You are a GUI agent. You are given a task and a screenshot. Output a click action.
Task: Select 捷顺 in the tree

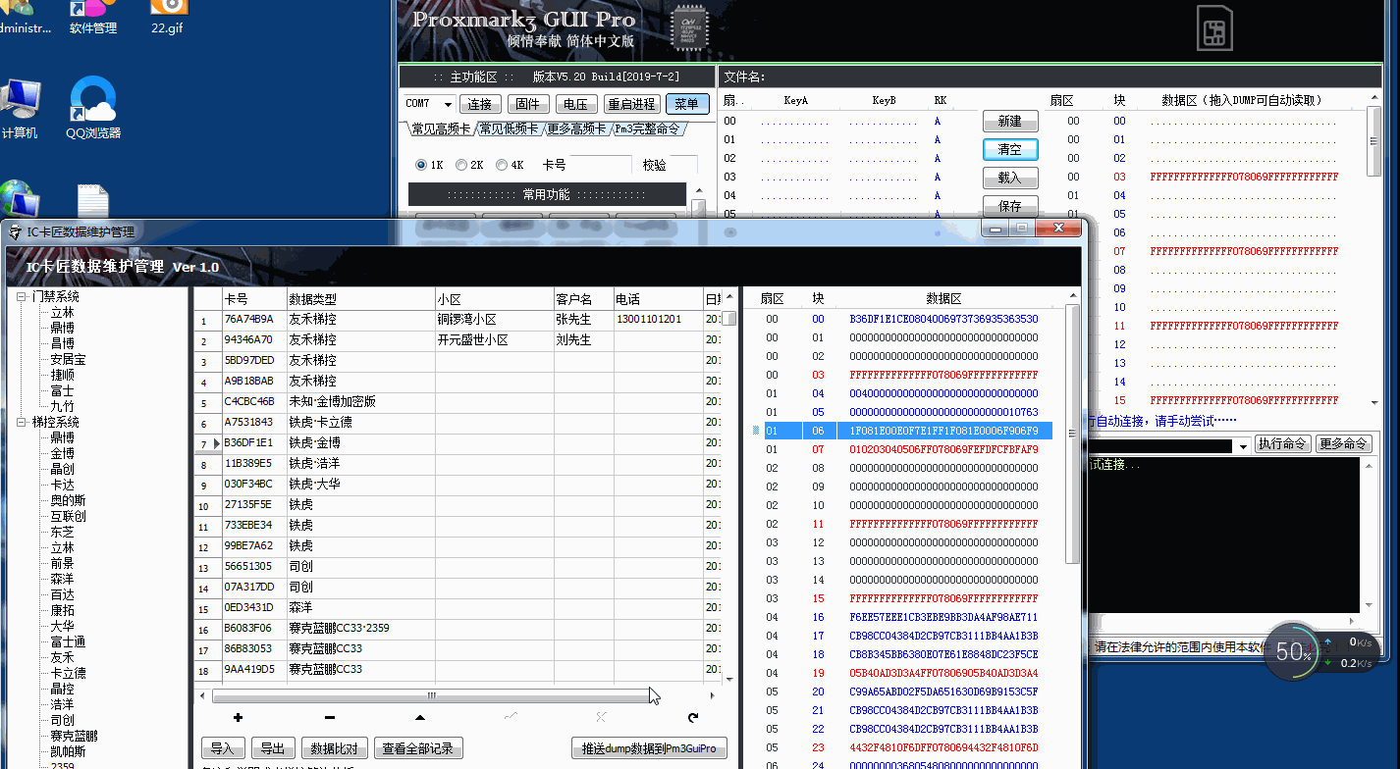[x=63, y=375]
